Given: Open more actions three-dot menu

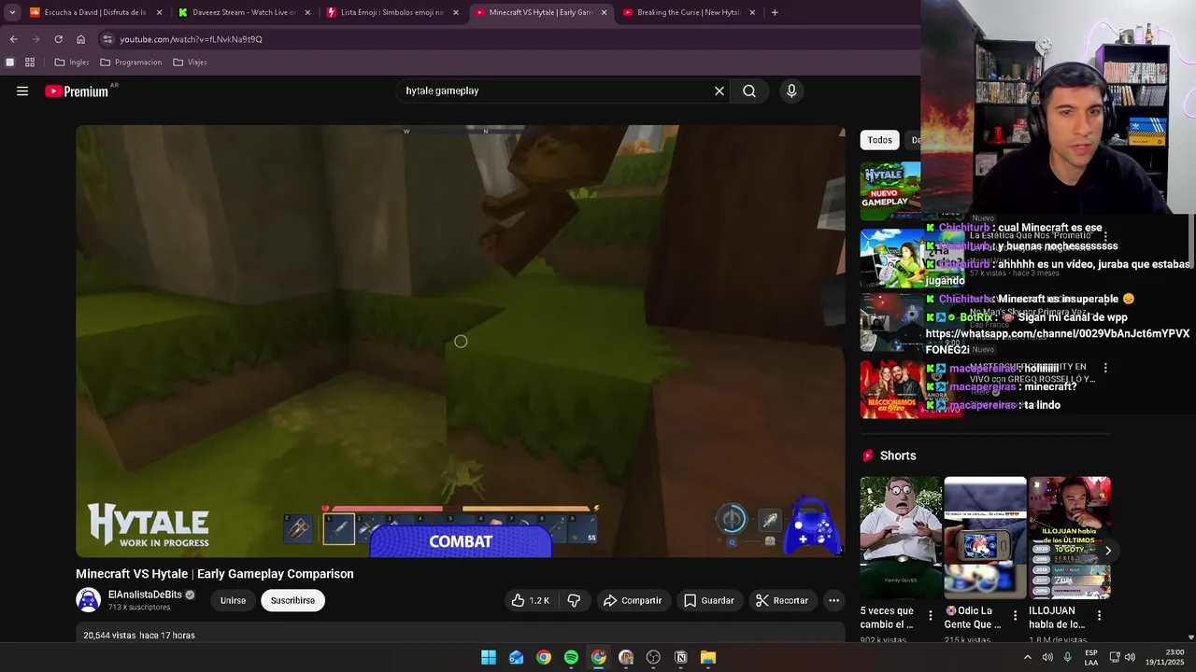Looking at the screenshot, I should coord(833,600).
